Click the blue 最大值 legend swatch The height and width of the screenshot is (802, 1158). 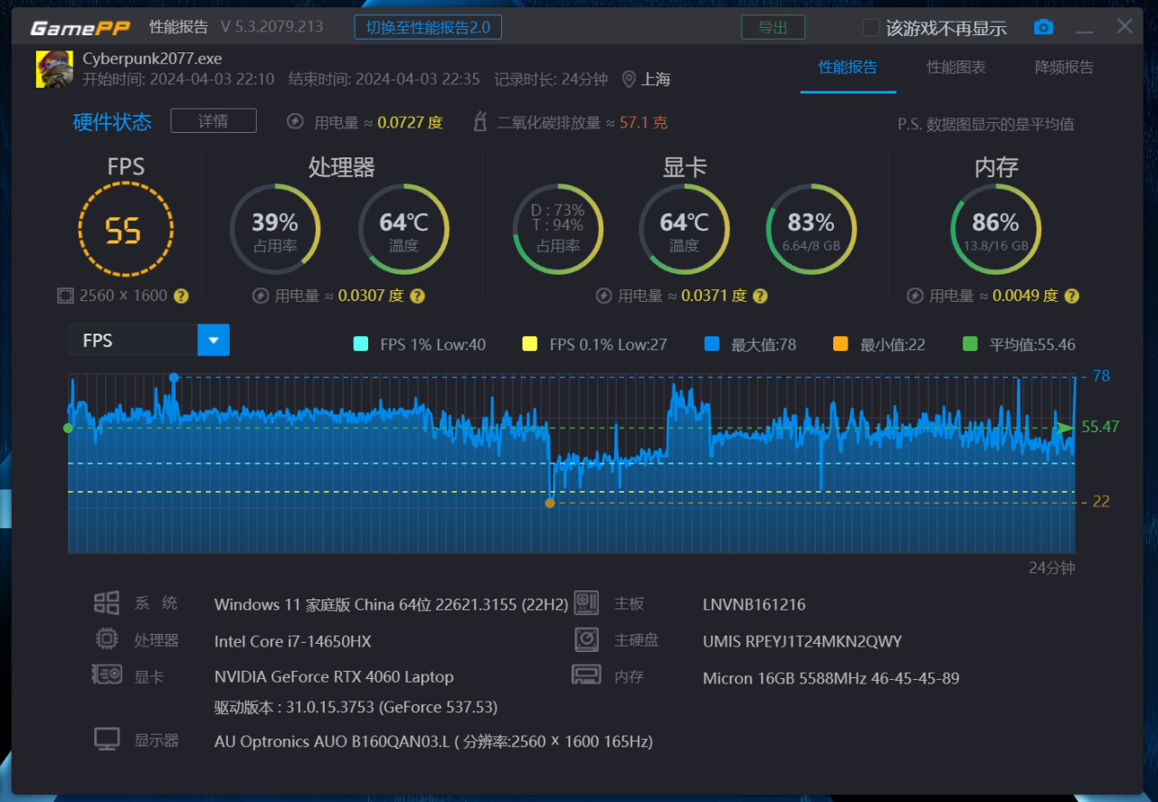click(712, 344)
